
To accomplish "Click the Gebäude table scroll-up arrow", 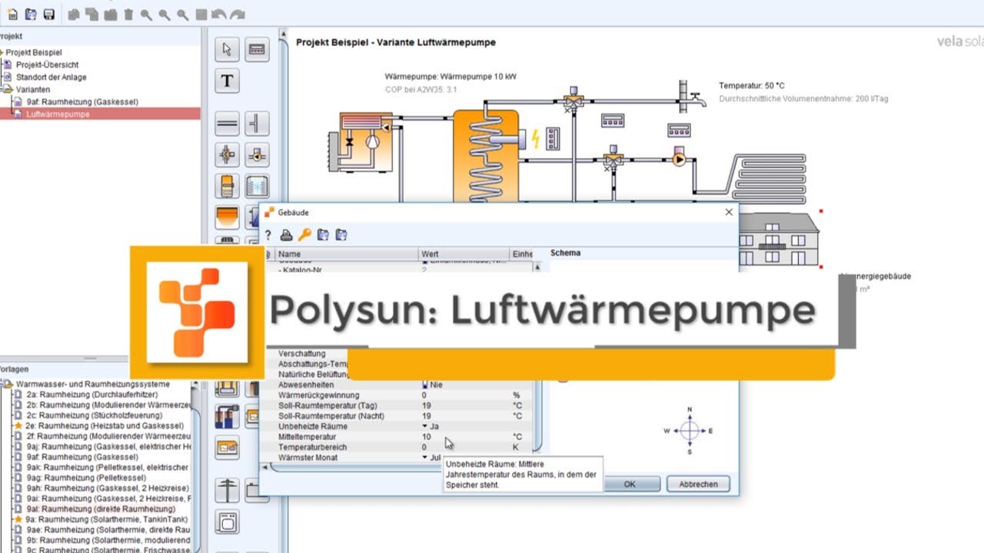I will 537,267.
